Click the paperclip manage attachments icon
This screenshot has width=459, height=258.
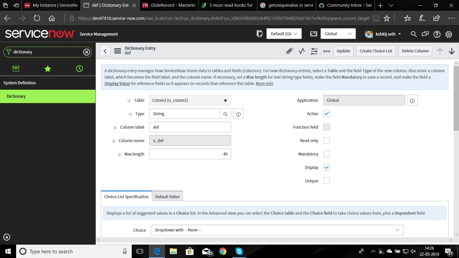tap(289, 51)
